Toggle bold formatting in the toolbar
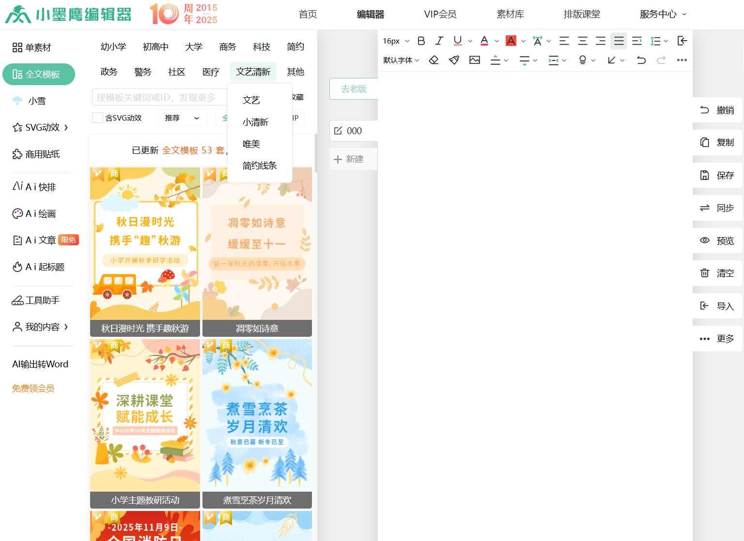 (x=421, y=41)
